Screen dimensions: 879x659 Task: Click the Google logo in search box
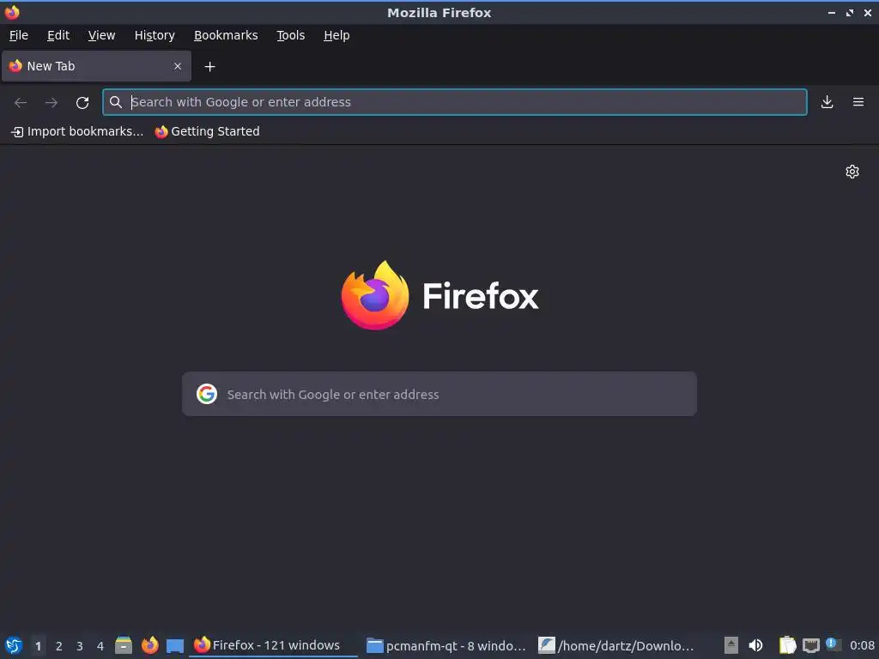[207, 394]
